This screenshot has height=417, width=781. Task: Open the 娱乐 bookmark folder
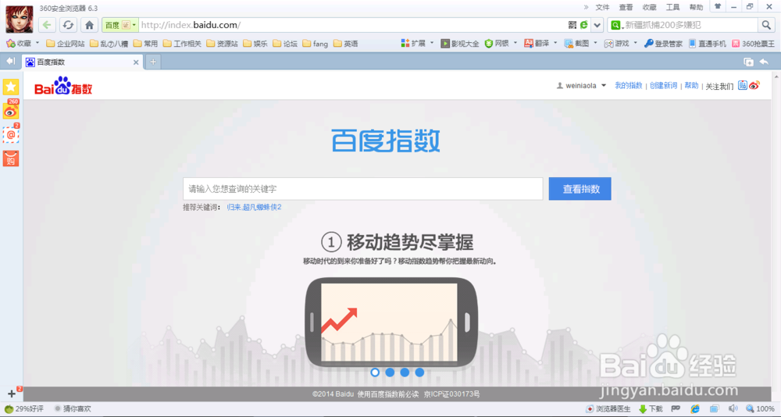click(255, 44)
